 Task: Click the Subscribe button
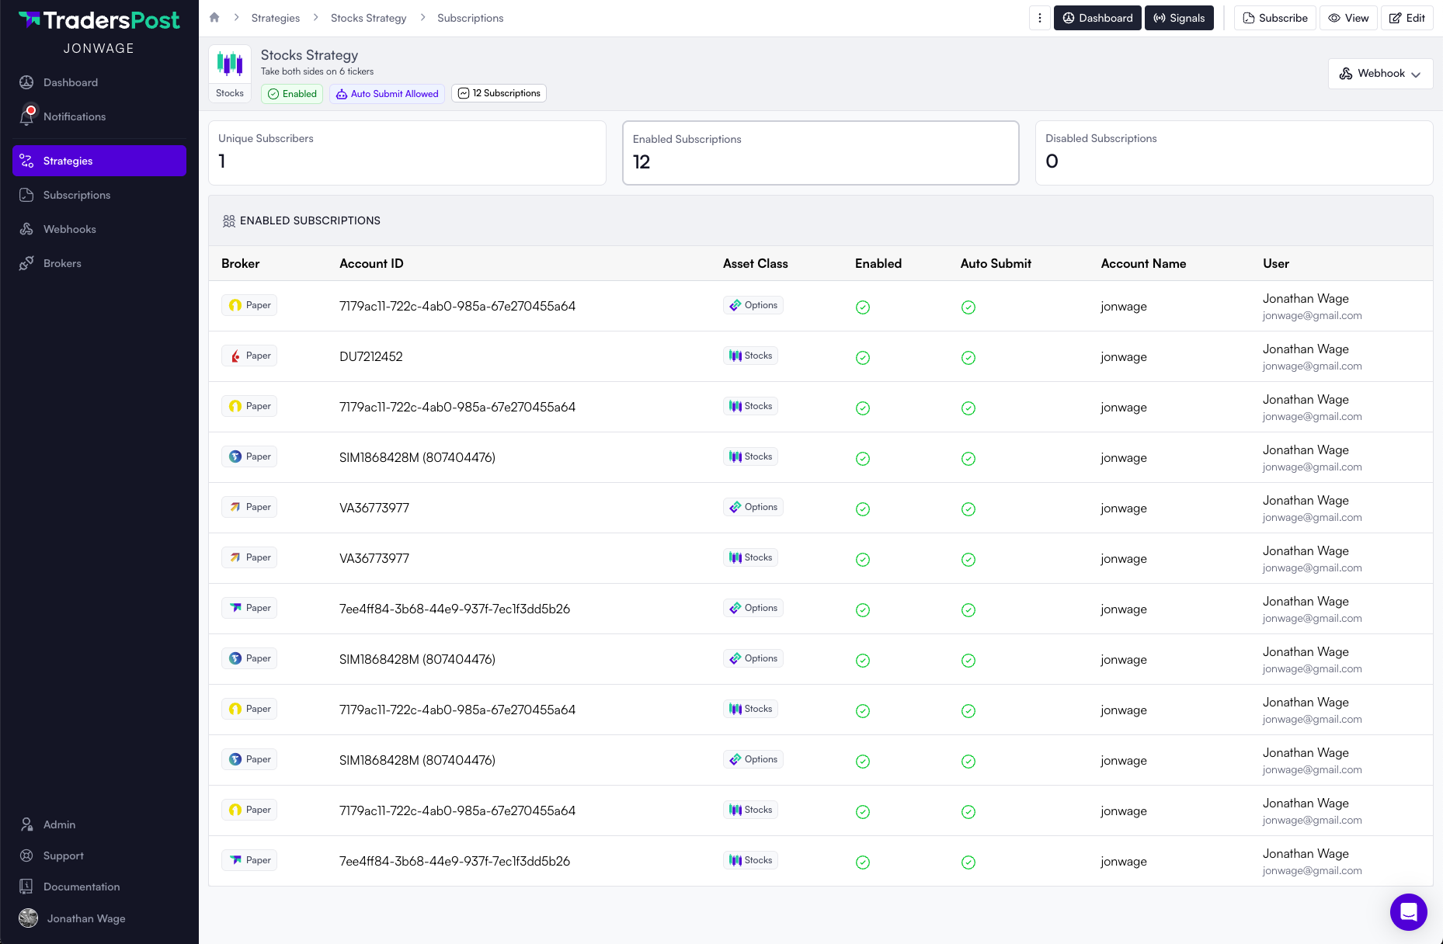[1274, 18]
